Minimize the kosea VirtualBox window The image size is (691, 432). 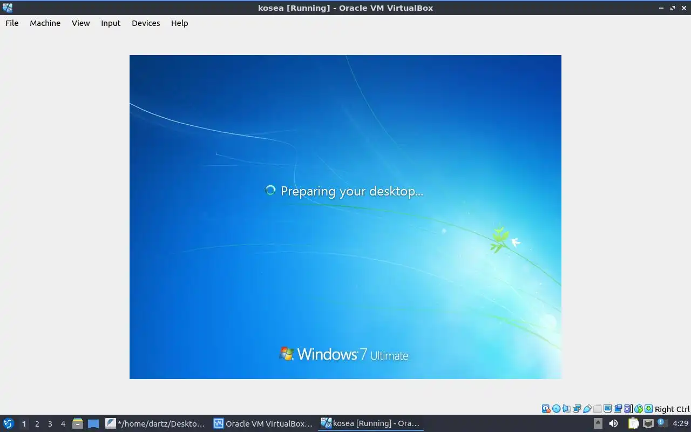click(662, 8)
